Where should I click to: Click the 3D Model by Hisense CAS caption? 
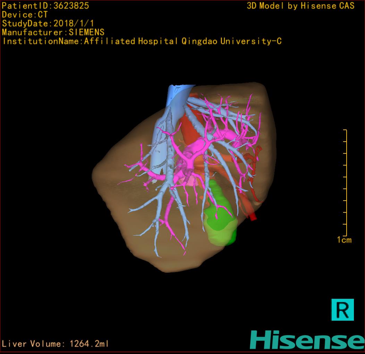click(x=300, y=6)
